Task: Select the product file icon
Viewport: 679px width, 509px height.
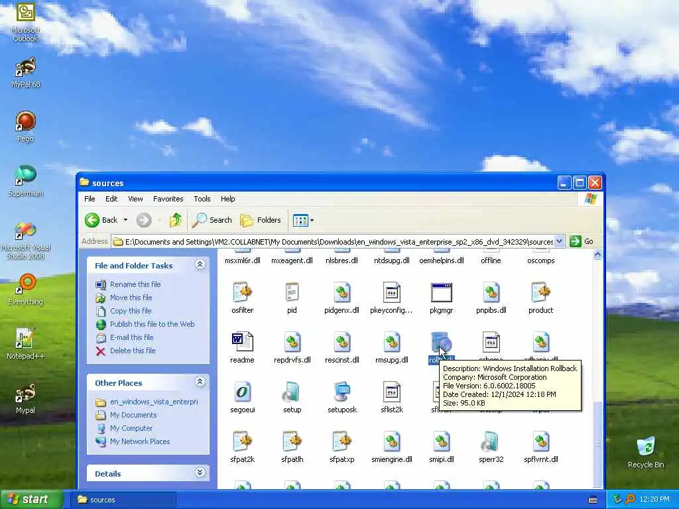Action: point(540,293)
